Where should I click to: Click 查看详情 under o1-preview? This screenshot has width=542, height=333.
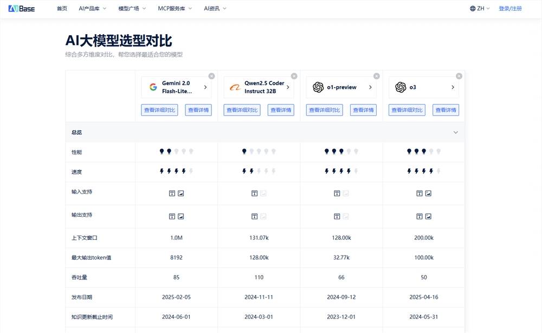[x=363, y=110]
